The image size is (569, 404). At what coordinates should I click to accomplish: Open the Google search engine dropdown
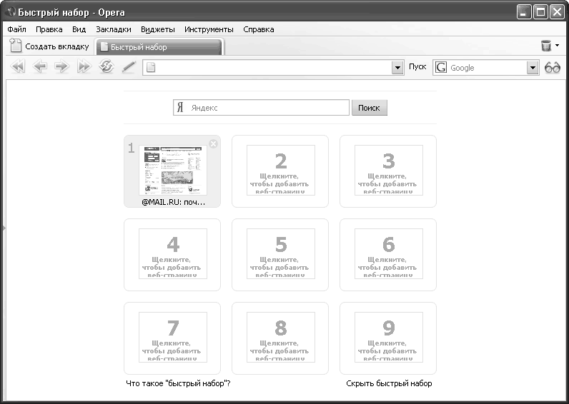click(x=532, y=68)
